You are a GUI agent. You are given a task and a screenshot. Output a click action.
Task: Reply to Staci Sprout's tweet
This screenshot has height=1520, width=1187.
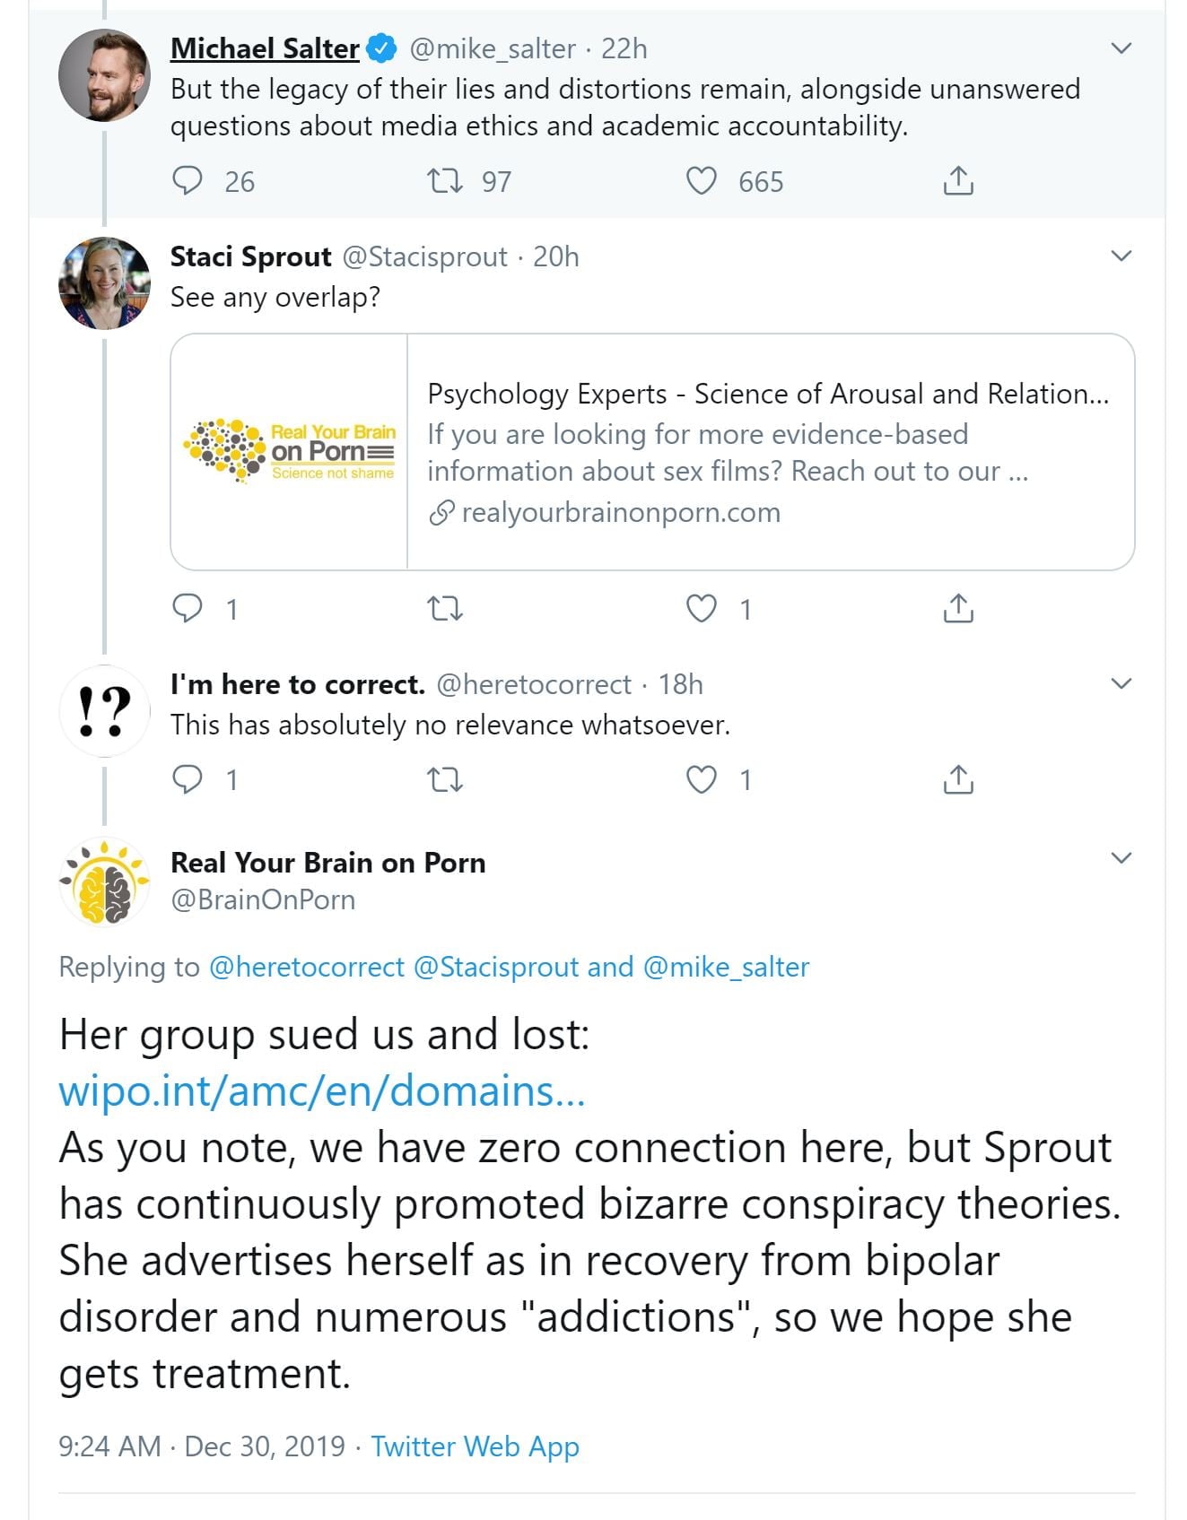pos(187,609)
